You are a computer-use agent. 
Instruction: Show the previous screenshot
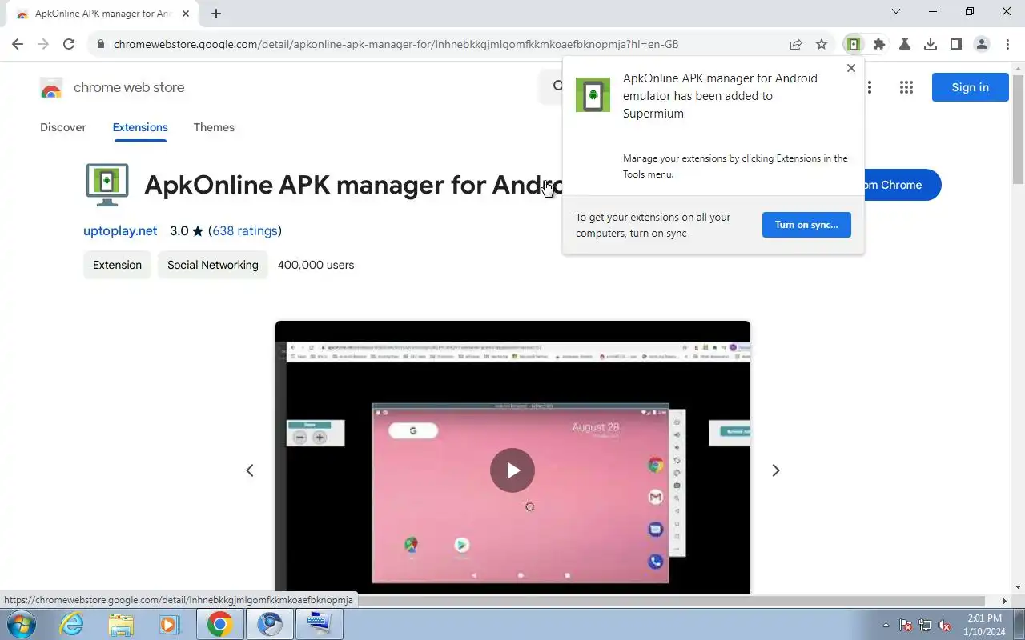pyautogui.click(x=250, y=470)
